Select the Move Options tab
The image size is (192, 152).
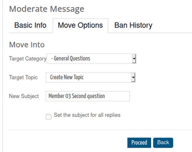tap(80, 25)
